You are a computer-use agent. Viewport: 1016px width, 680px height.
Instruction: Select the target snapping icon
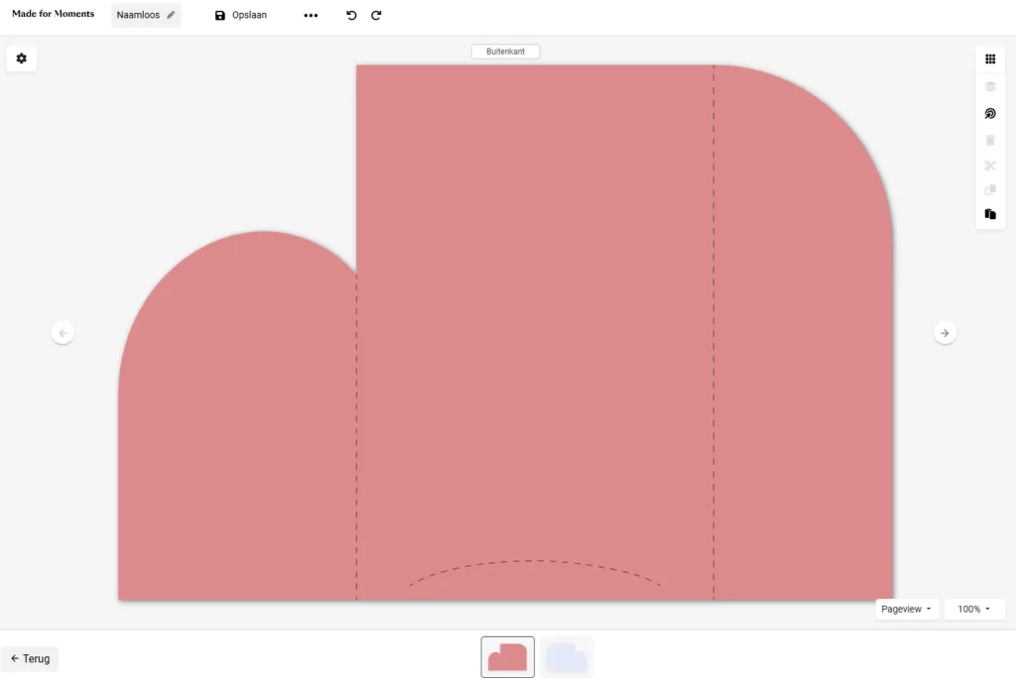(x=989, y=114)
